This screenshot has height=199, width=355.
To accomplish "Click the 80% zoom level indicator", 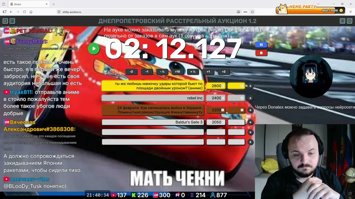I will (245, 12).
